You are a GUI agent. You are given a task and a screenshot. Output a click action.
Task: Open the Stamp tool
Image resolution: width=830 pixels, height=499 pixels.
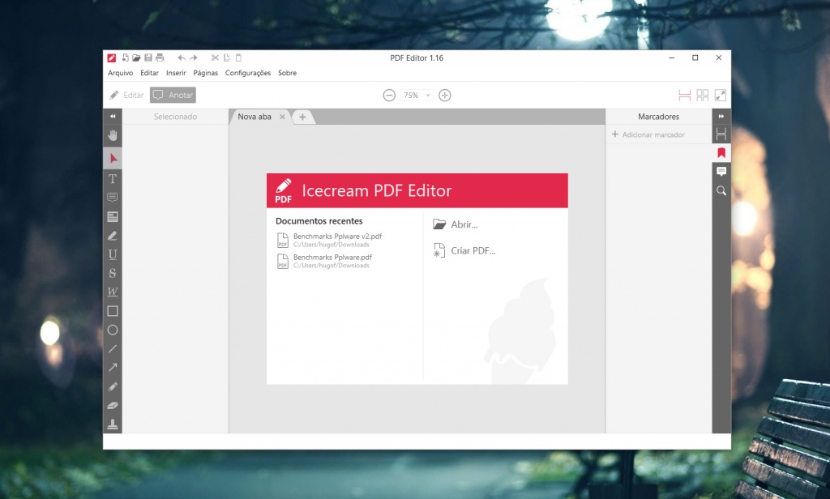113,423
